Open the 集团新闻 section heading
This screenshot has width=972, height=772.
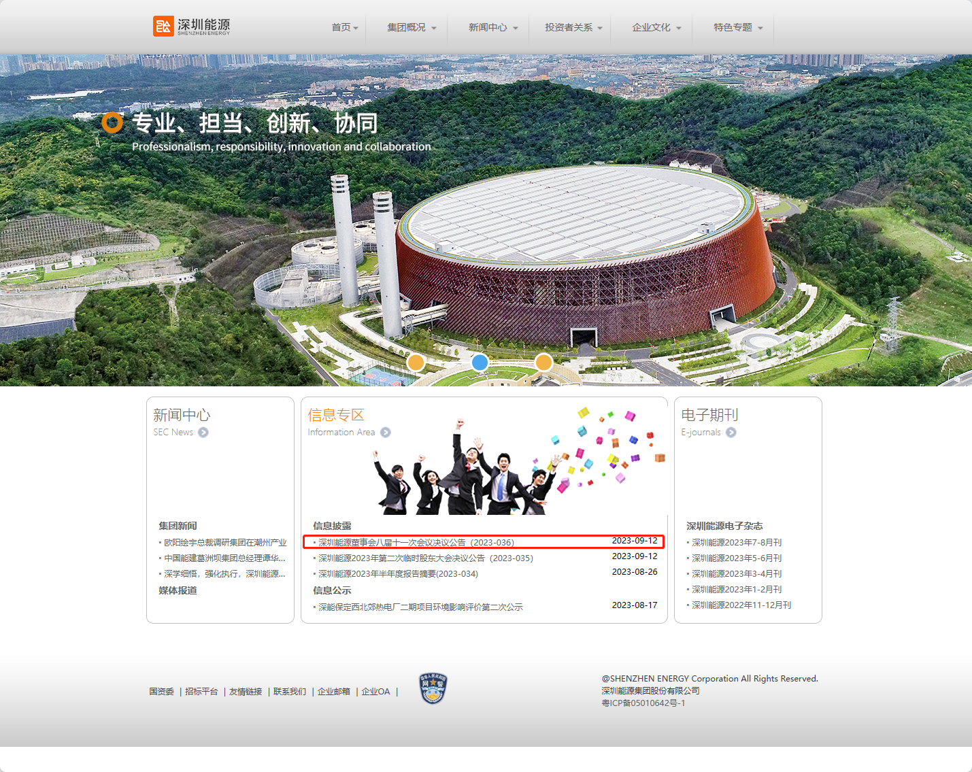click(x=178, y=526)
